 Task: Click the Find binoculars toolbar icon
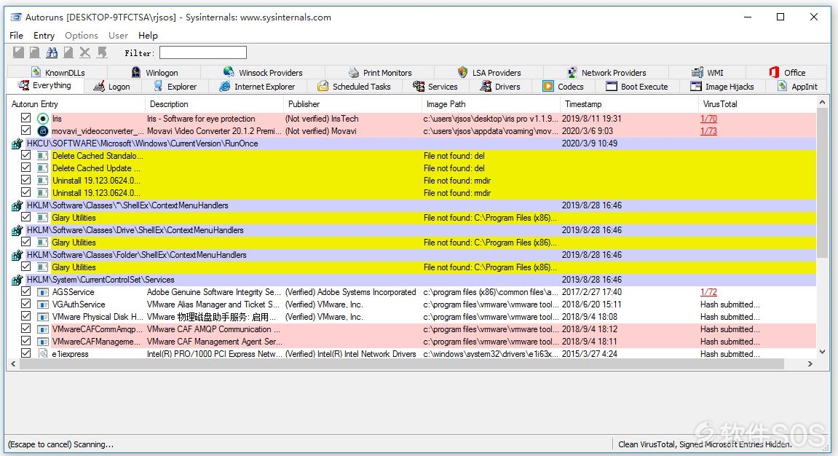coord(52,52)
